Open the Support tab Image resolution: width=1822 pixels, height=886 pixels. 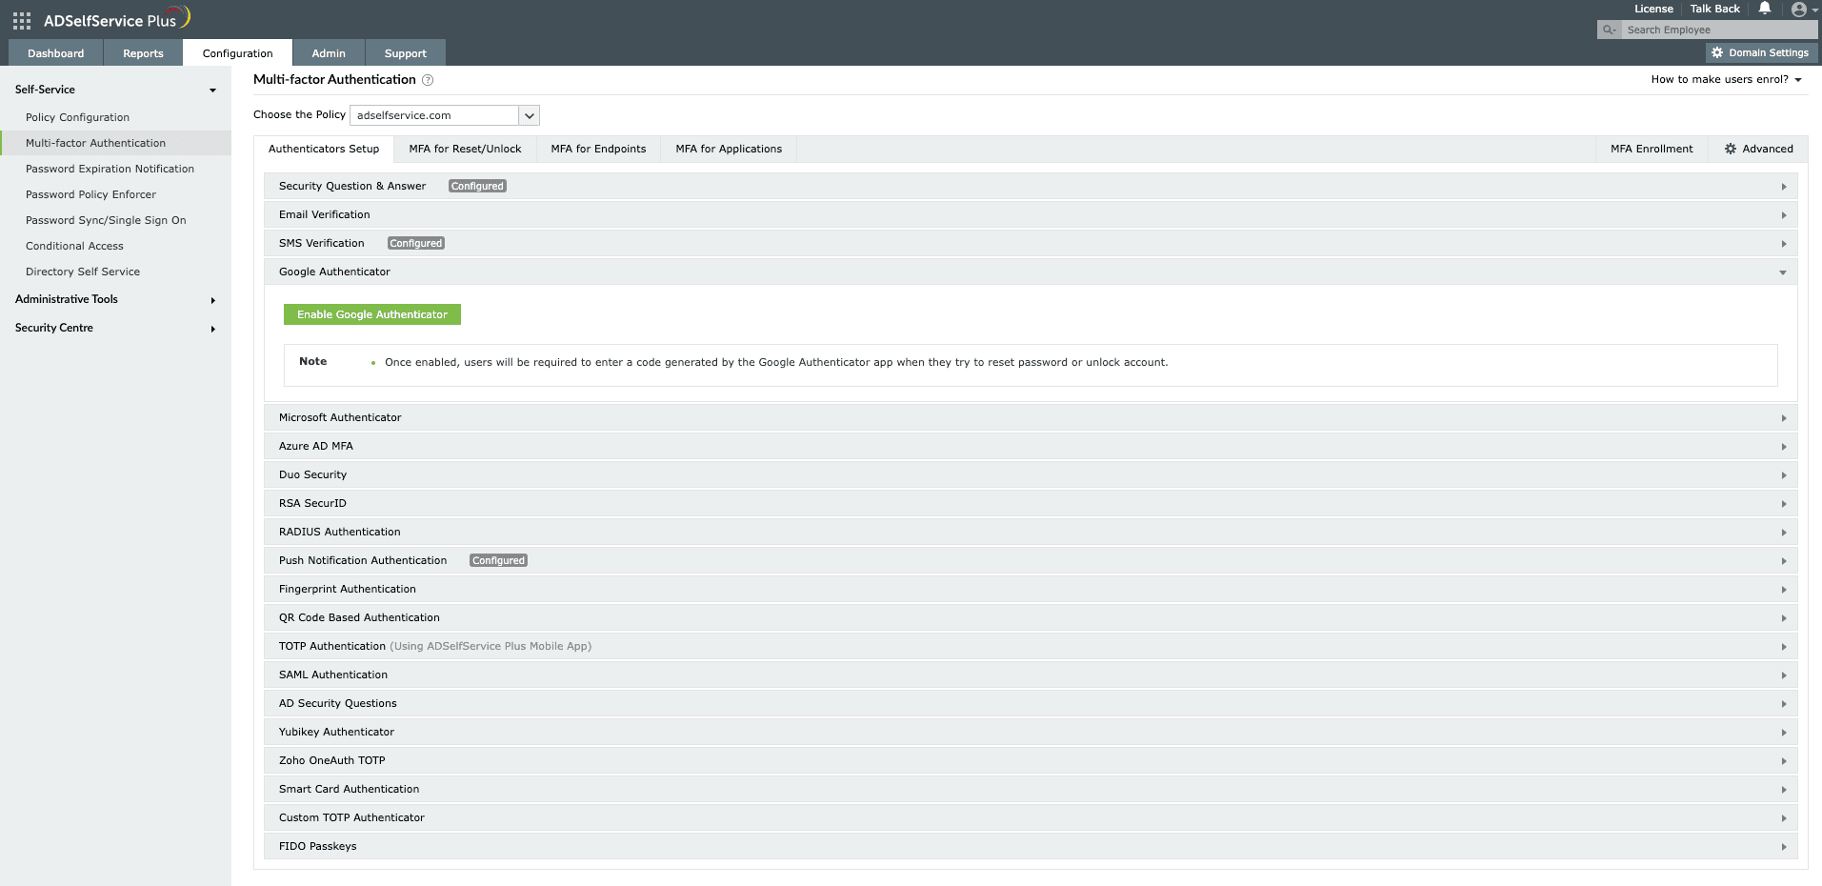tap(405, 53)
